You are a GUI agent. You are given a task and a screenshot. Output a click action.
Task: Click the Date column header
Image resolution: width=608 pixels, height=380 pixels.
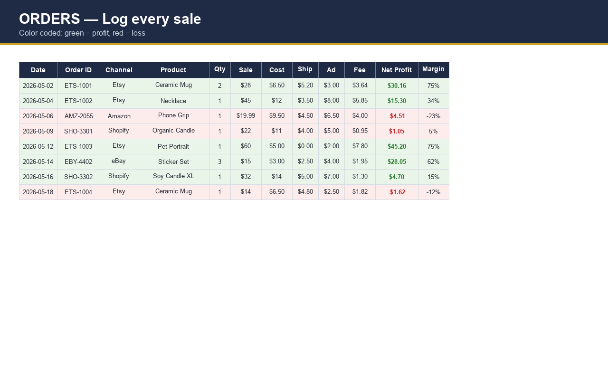point(38,70)
